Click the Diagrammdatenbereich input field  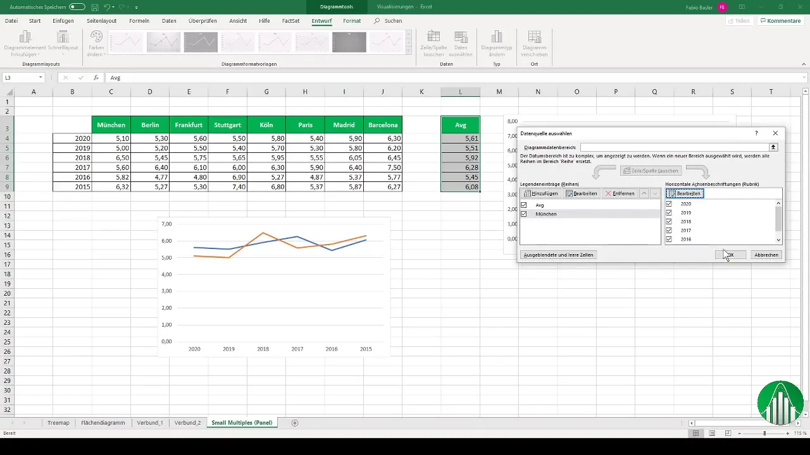(x=675, y=147)
